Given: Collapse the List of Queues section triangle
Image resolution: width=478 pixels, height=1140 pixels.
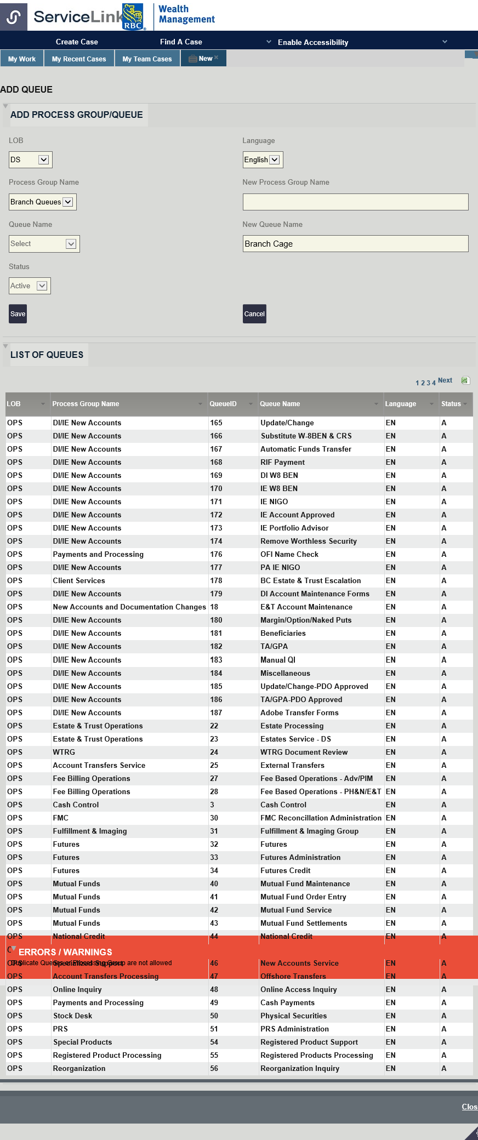Looking at the screenshot, I should click(x=5, y=346).
